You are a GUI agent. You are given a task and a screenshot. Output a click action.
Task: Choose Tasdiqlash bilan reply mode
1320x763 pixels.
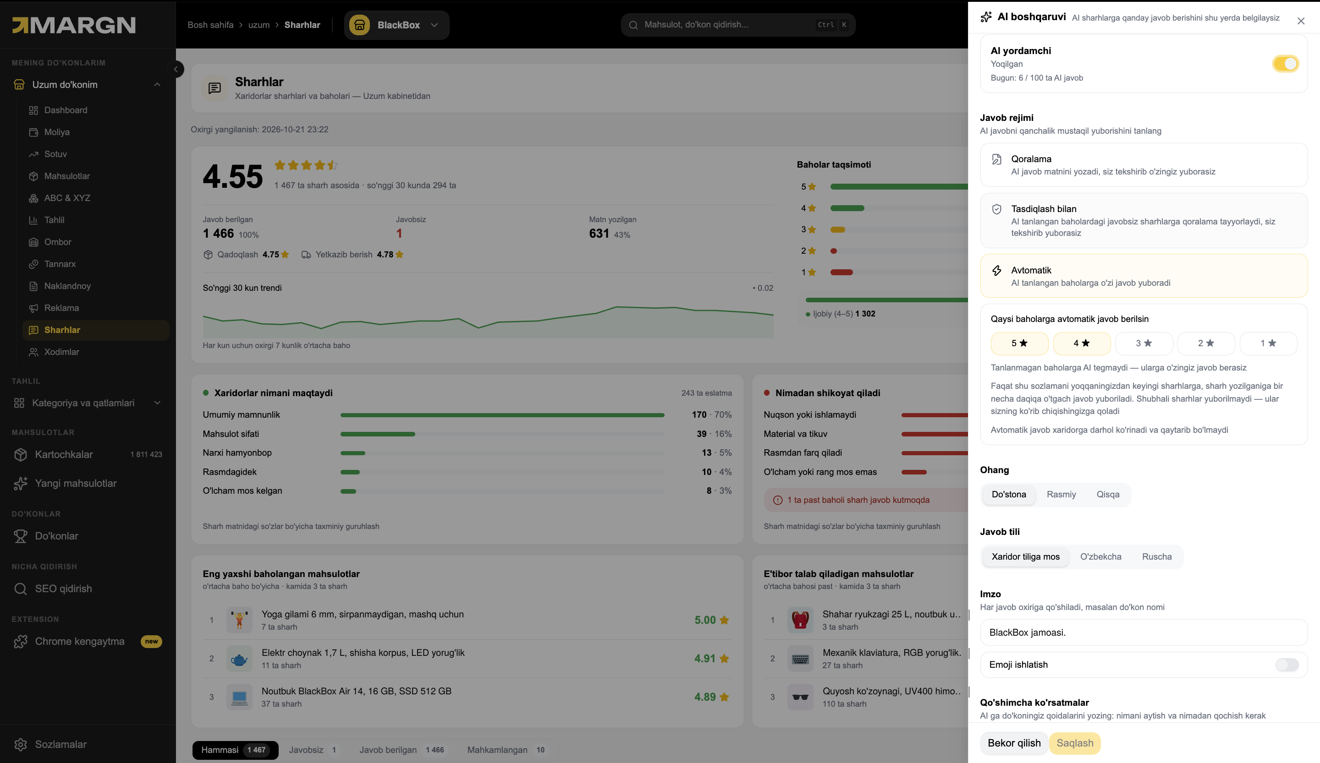1144,221
